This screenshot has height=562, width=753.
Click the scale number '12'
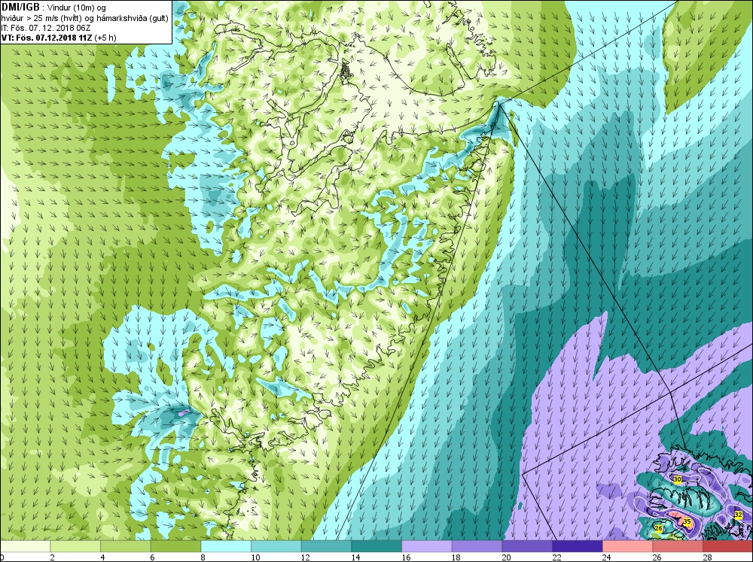306,557
